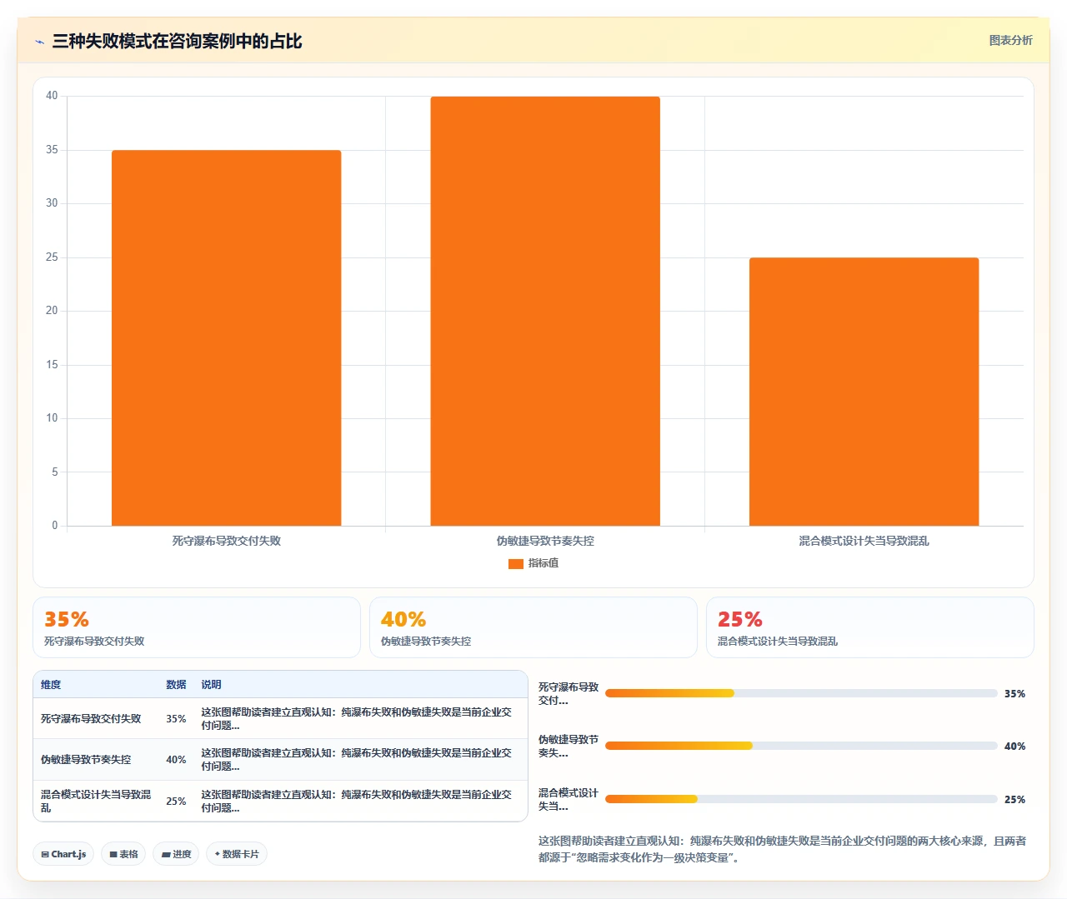1067x899 pixels.
Task: Open the 40% data card
Action: click(x=533, y=627)
